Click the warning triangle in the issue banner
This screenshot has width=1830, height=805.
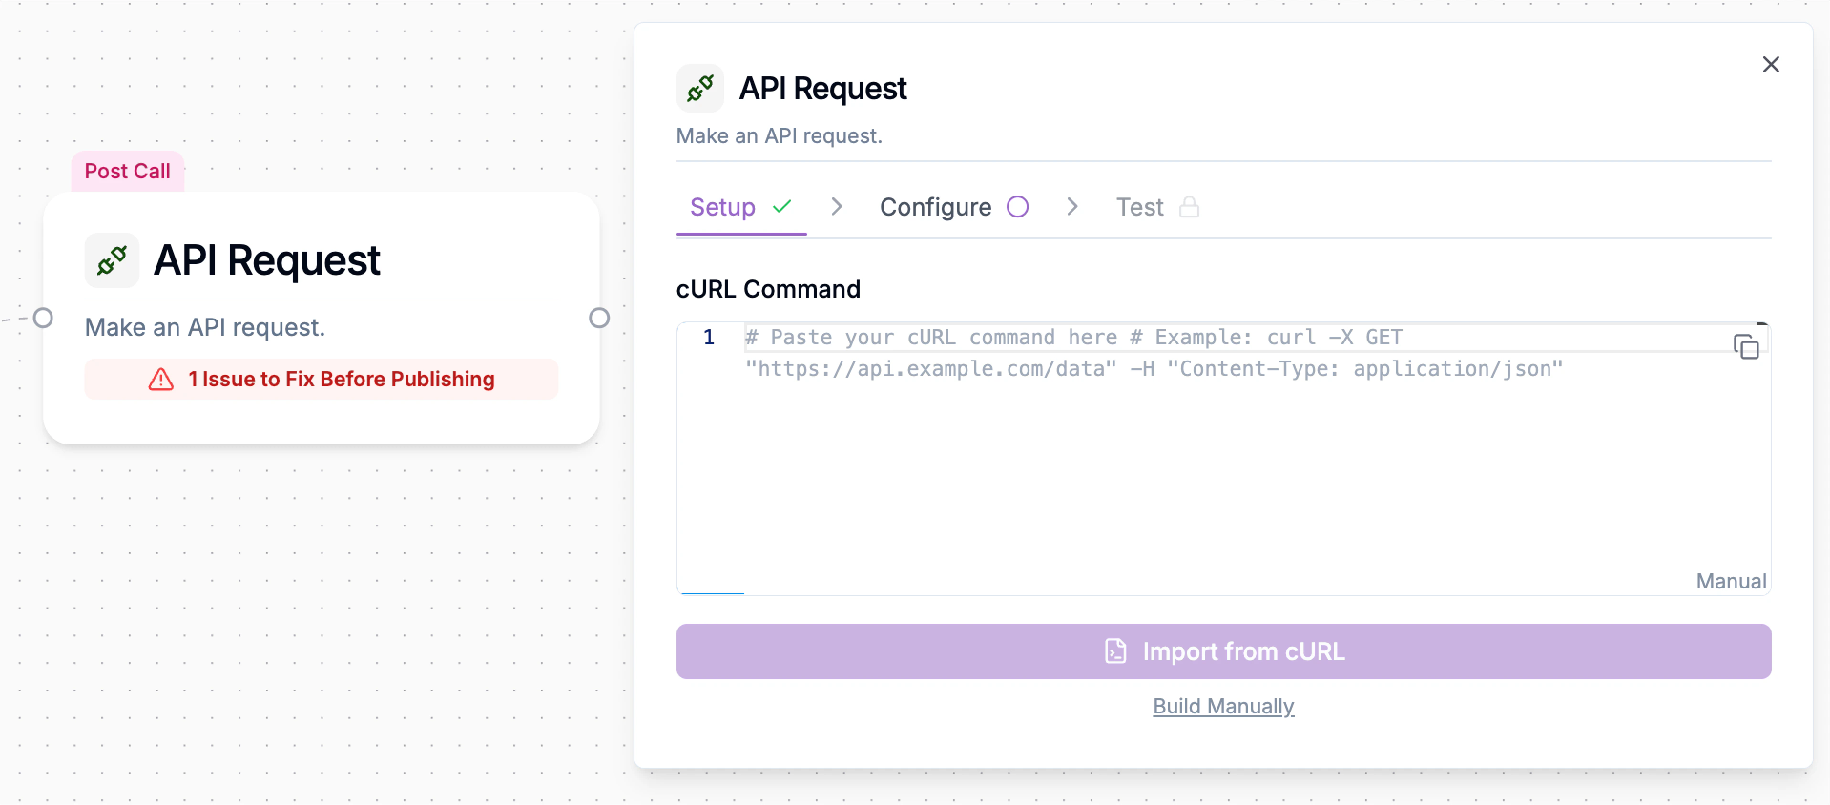coord(161,380)
